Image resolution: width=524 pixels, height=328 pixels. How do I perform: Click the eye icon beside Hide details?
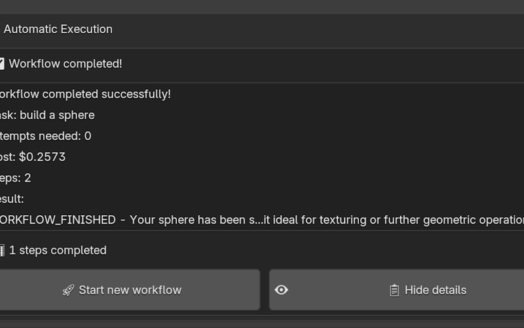[282, 289]
